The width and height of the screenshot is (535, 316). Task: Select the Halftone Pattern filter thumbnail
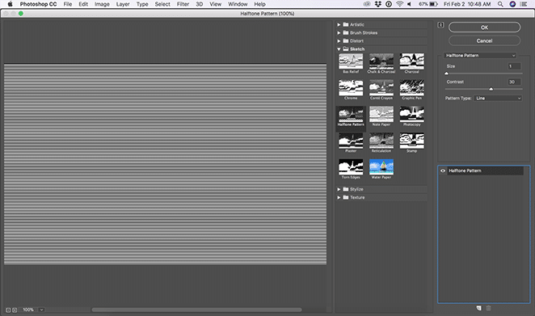tap(351, 114)
